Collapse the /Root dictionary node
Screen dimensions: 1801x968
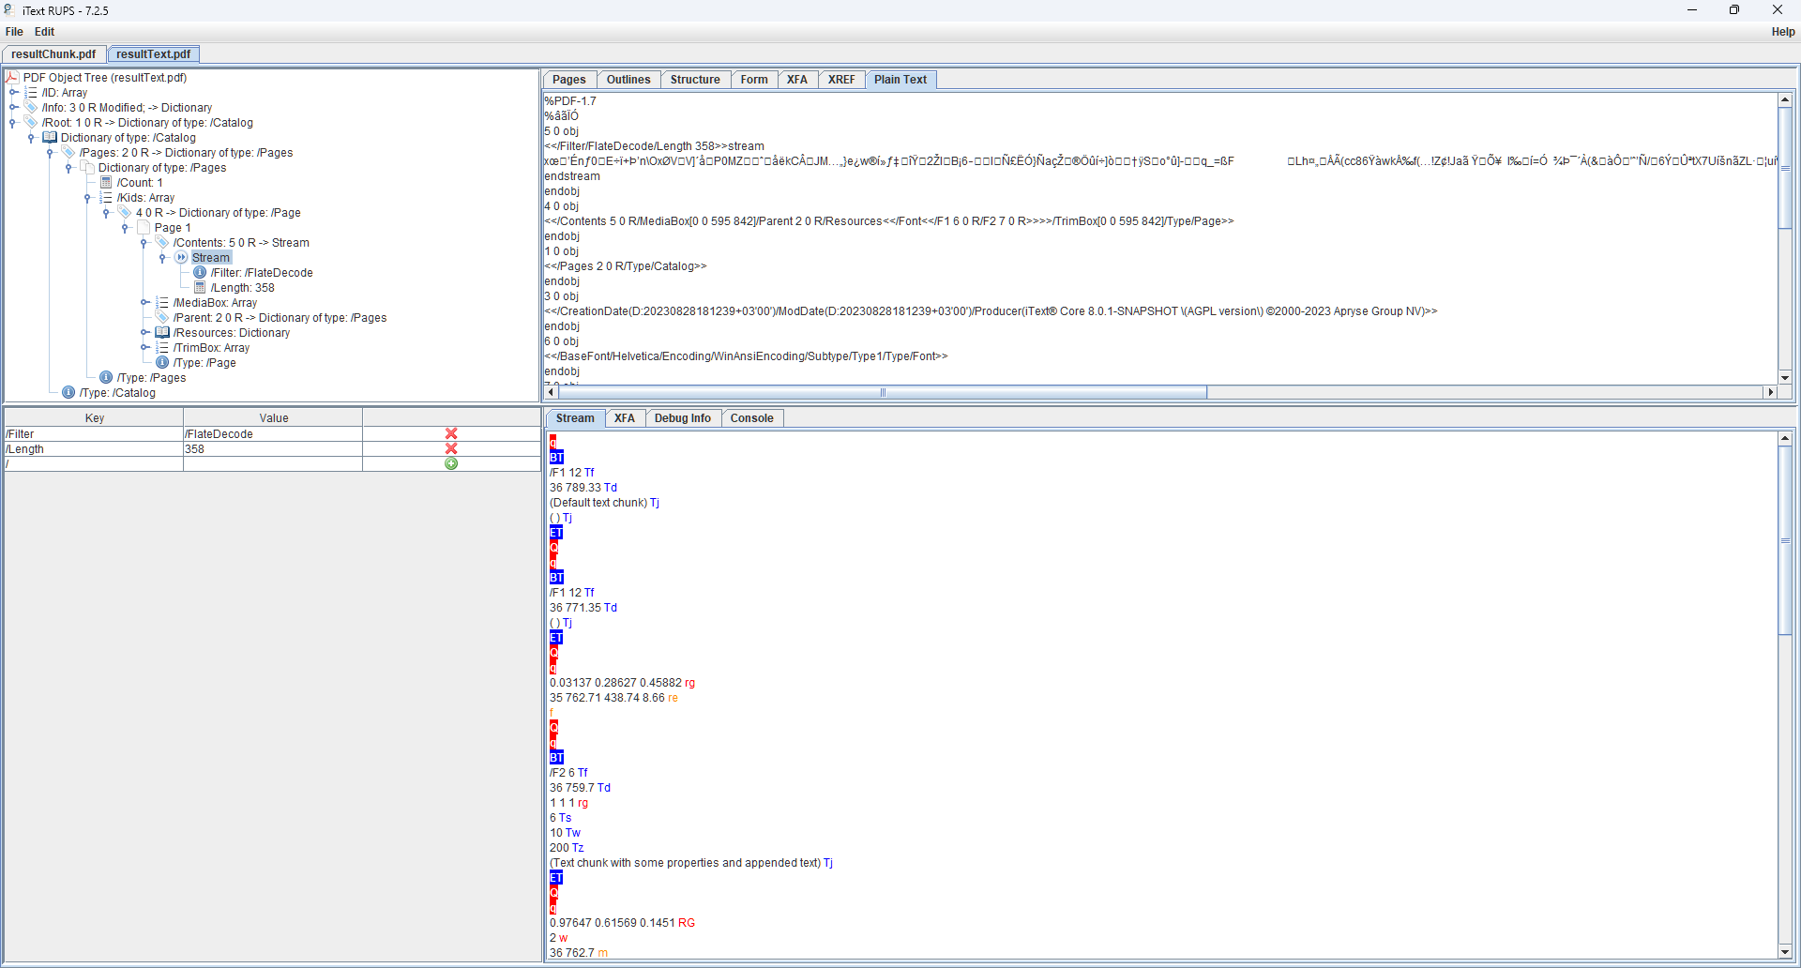[11, 122]
